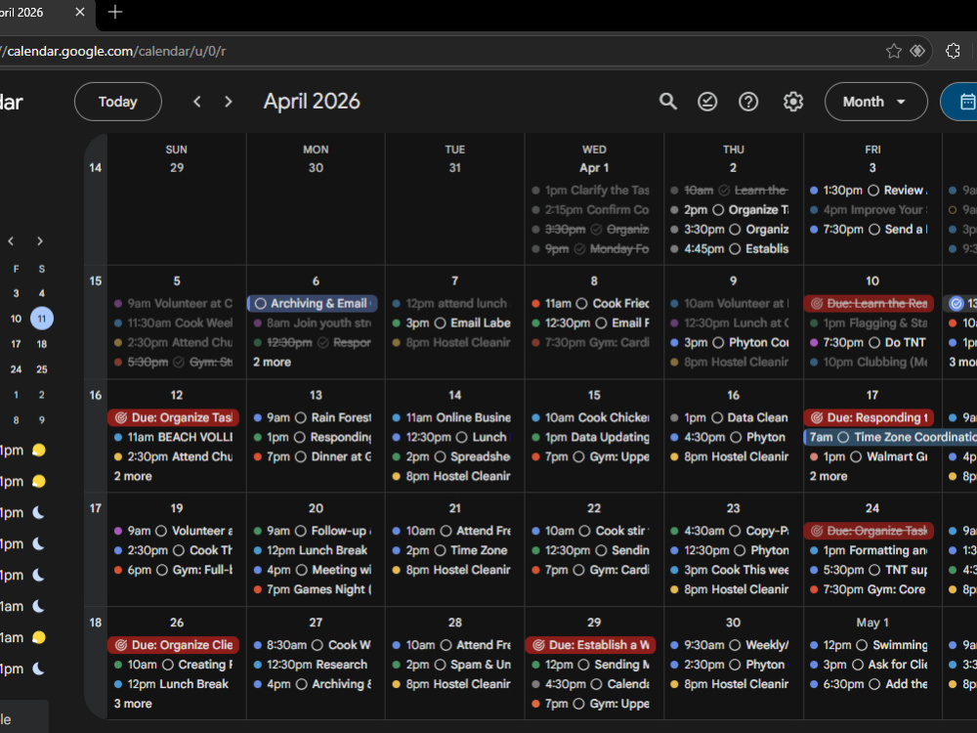Open Due: Organize Clie event on April 26
Image resolution: width=977 pixels, height=733 pixels.
point(173,645)
